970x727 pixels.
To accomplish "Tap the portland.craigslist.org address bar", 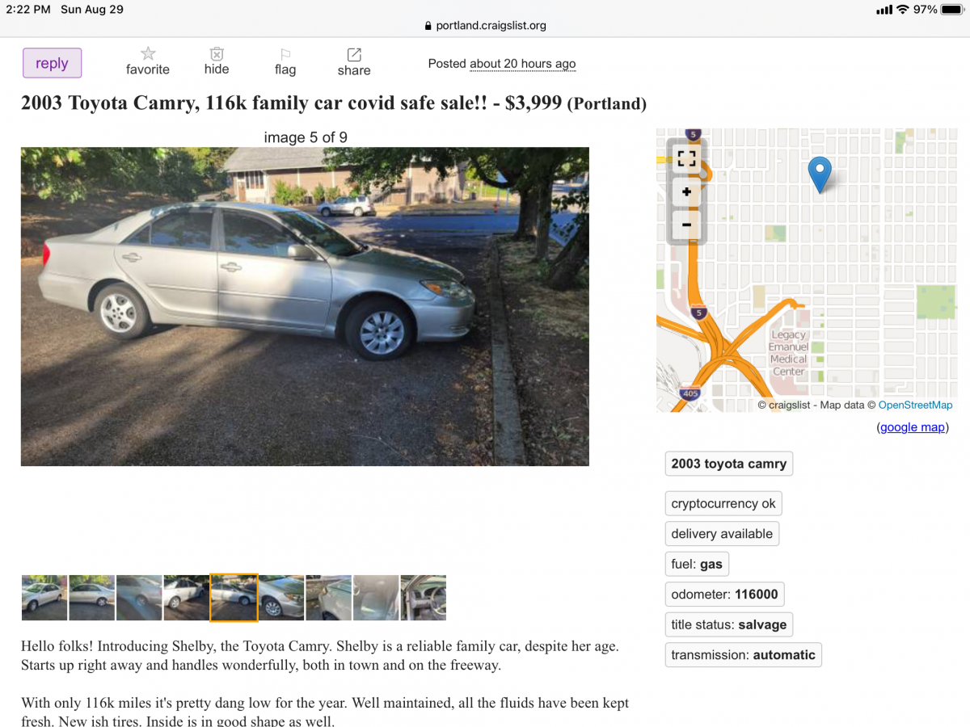I will [x=485, y=25].
